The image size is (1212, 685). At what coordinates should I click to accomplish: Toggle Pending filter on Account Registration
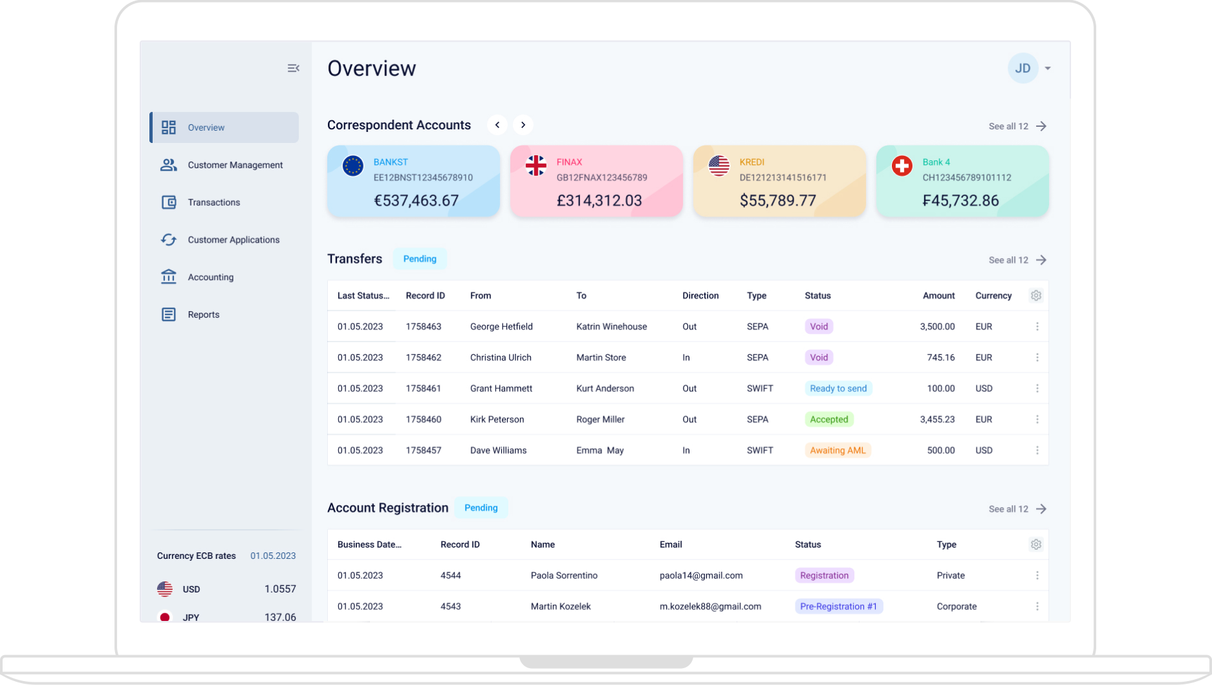click(481, 508)
